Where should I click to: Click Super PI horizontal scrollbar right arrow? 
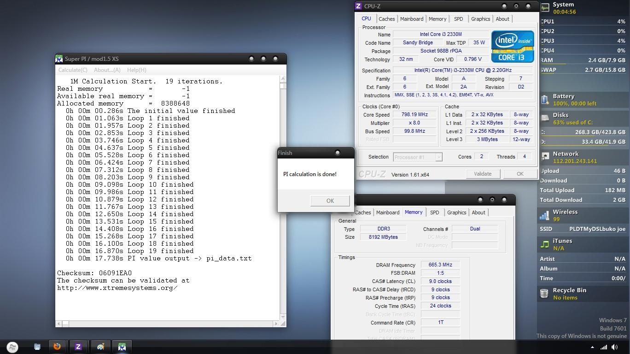point(276,324)
